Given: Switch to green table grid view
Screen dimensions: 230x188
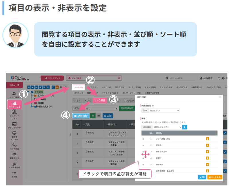Looking at the screenshot, I should (93, 116).
